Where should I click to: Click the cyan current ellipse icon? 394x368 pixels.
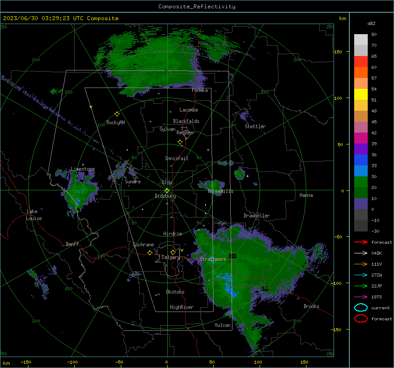pos(361,308)
